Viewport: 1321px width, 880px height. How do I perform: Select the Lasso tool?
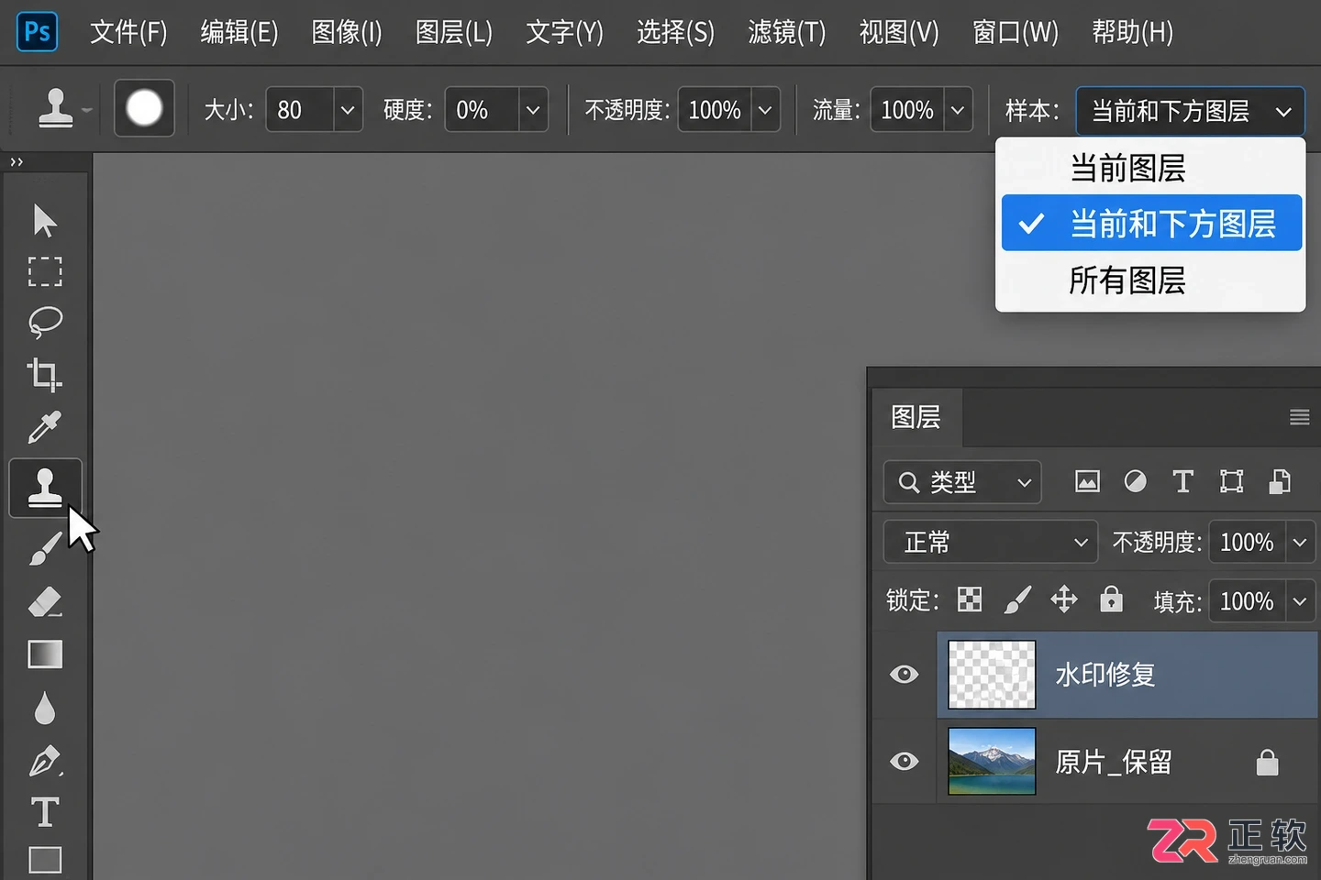[45, 322]
